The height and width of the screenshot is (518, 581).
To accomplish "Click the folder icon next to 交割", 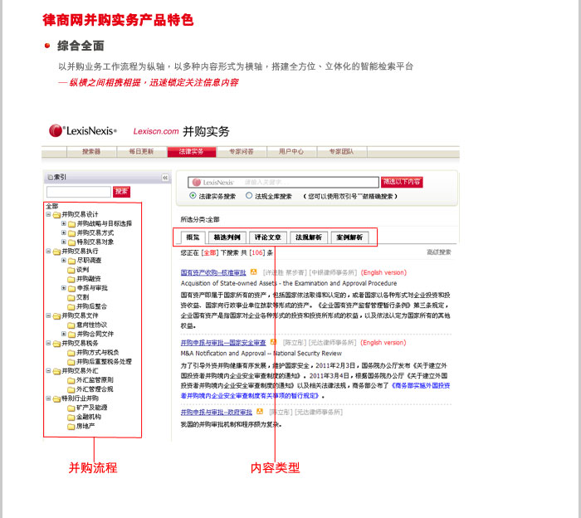I will pyautogui.click(x=71, y=297).
